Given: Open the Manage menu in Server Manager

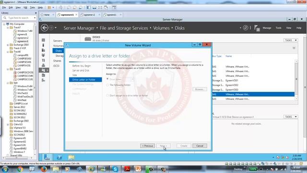Looking at the screenshot, I should (x=267, y=28).
